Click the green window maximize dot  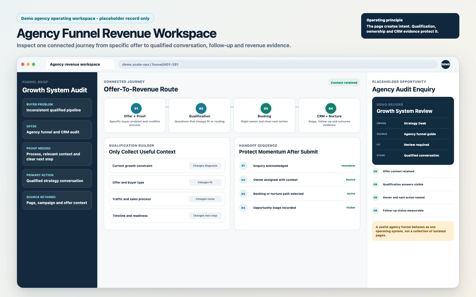[34, 64]
